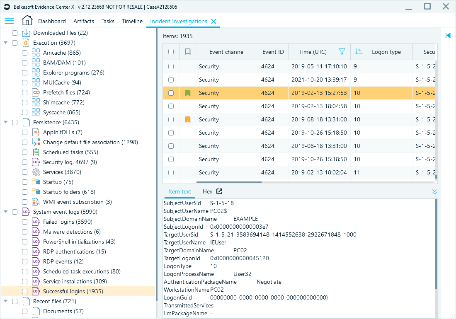The height and width of the screenshot is (319, 456).
Task: Sort by Event ID column header
Action: pos(273,52)
